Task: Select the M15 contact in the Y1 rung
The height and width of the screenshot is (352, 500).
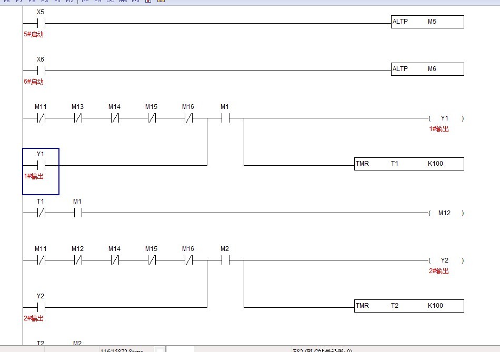Action: (x=151, y=118)
